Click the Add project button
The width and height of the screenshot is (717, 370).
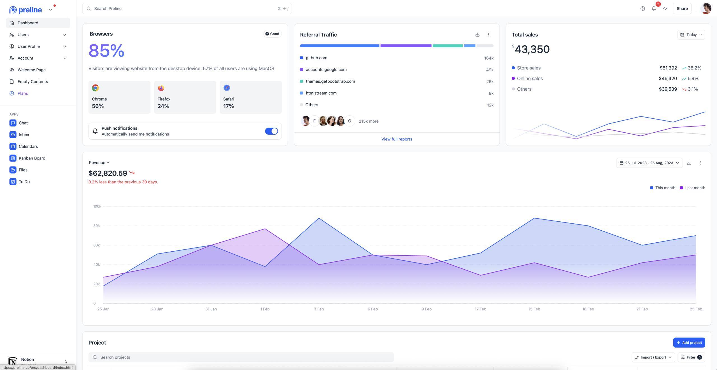(x=689, y=342)
